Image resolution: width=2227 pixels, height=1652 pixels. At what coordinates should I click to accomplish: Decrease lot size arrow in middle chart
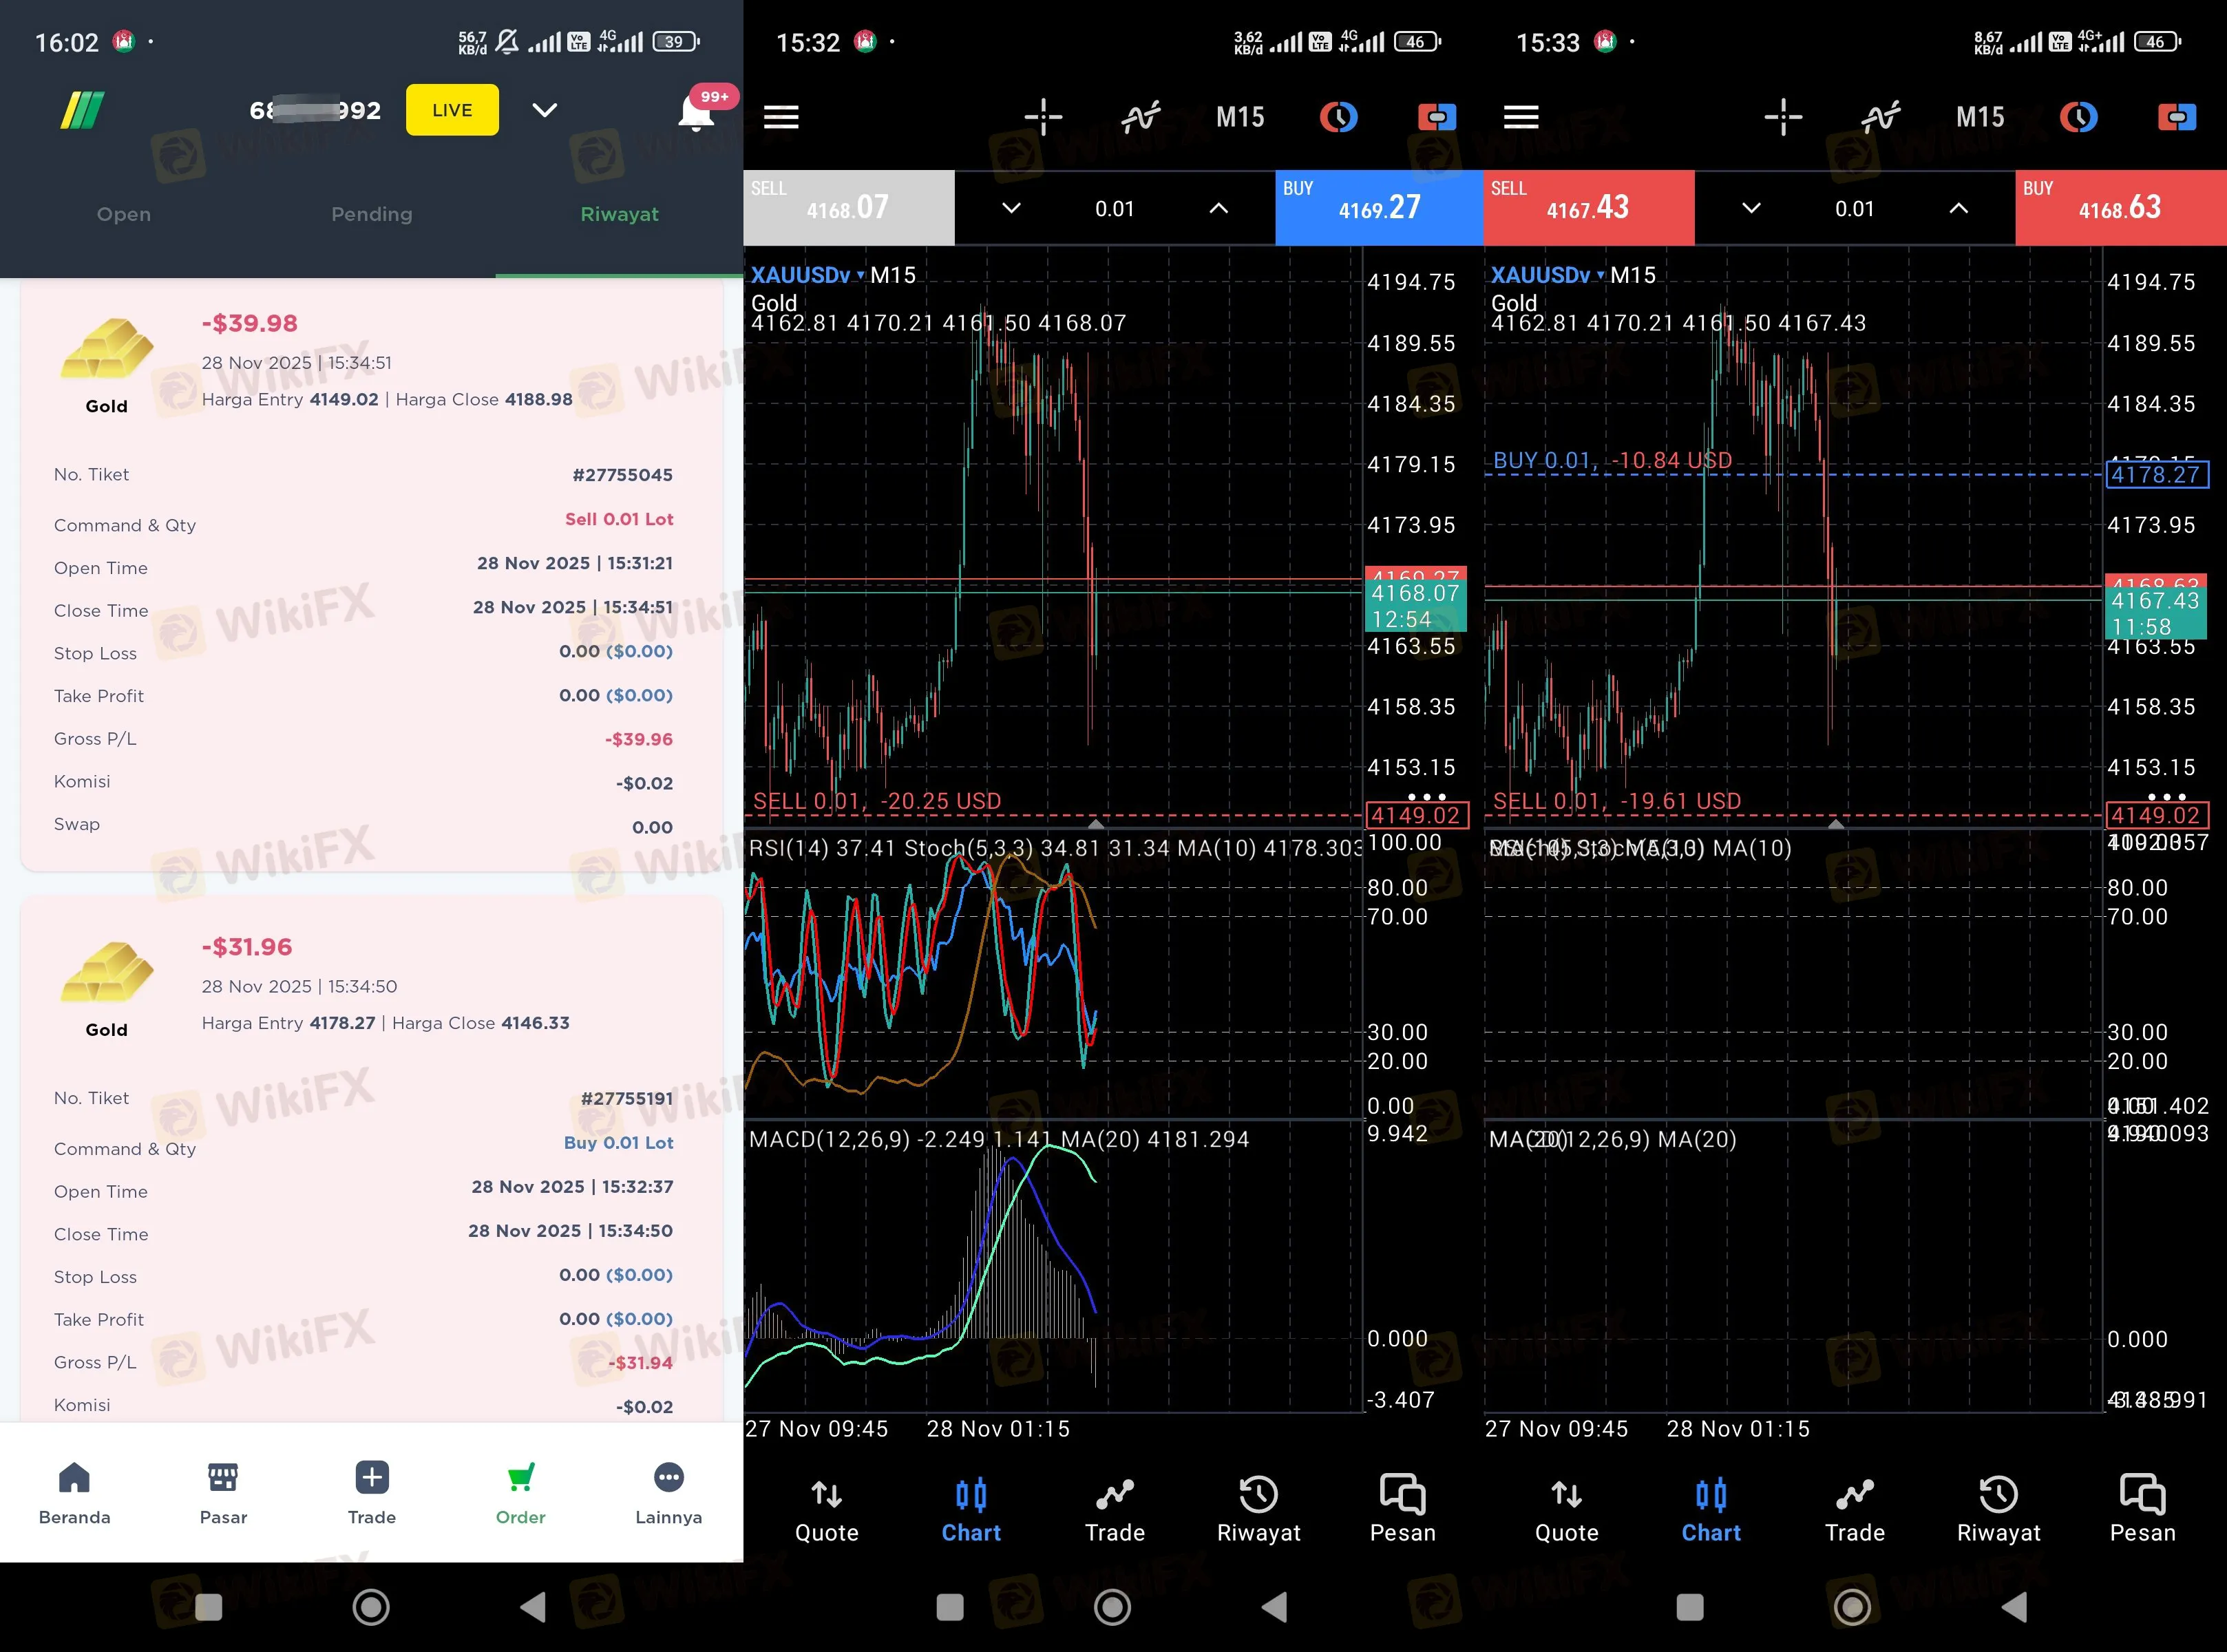click(1011, 208)
